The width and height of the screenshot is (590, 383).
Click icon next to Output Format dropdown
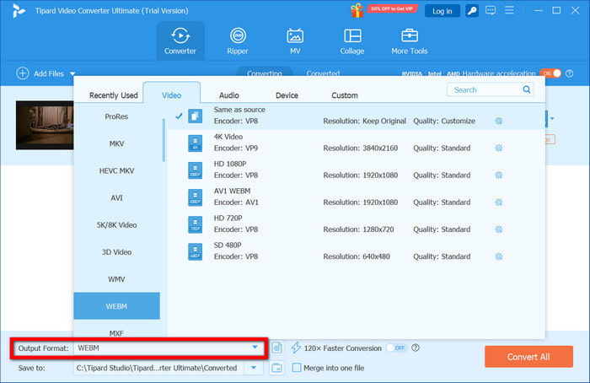point(277,348)
